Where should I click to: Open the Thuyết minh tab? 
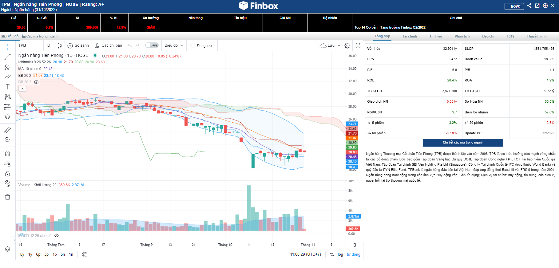tap(537, 36)
